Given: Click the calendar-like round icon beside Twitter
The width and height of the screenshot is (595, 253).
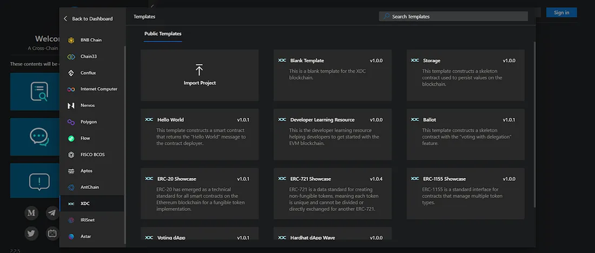Looking at the screenshot, I should 52,233.
